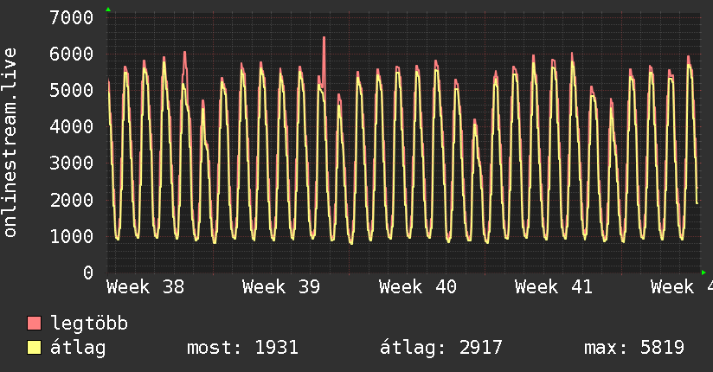Click the Week 39 axis label
Screen dimensions: 713x372
pyautogui.click(x=281, y=287)
